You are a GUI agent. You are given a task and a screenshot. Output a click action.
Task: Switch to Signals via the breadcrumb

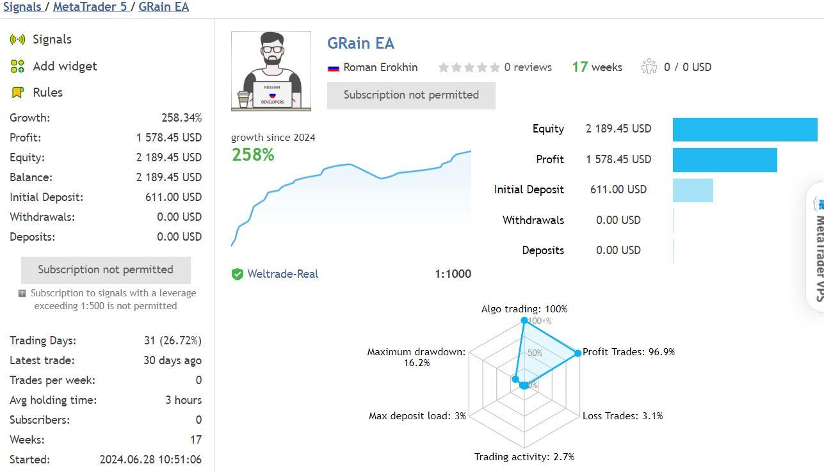click(x=21, y=7)
